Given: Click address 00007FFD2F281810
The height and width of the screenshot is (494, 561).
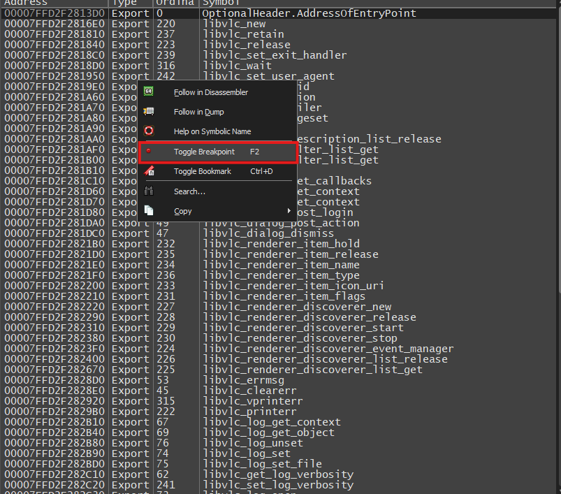Looking at the screenshot, I should point(54,34).
